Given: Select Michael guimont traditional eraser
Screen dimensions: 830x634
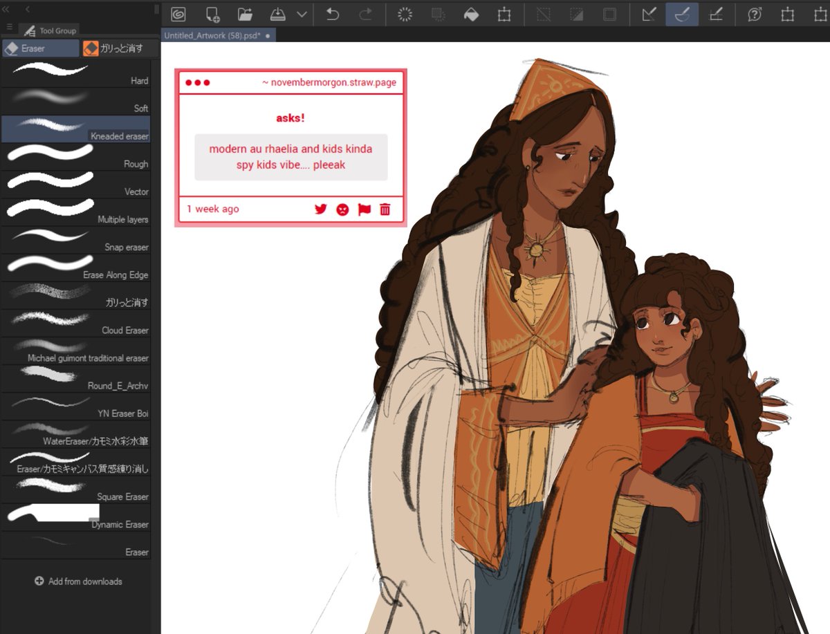Looking at the screenshot, I should [x=76, y=351].
